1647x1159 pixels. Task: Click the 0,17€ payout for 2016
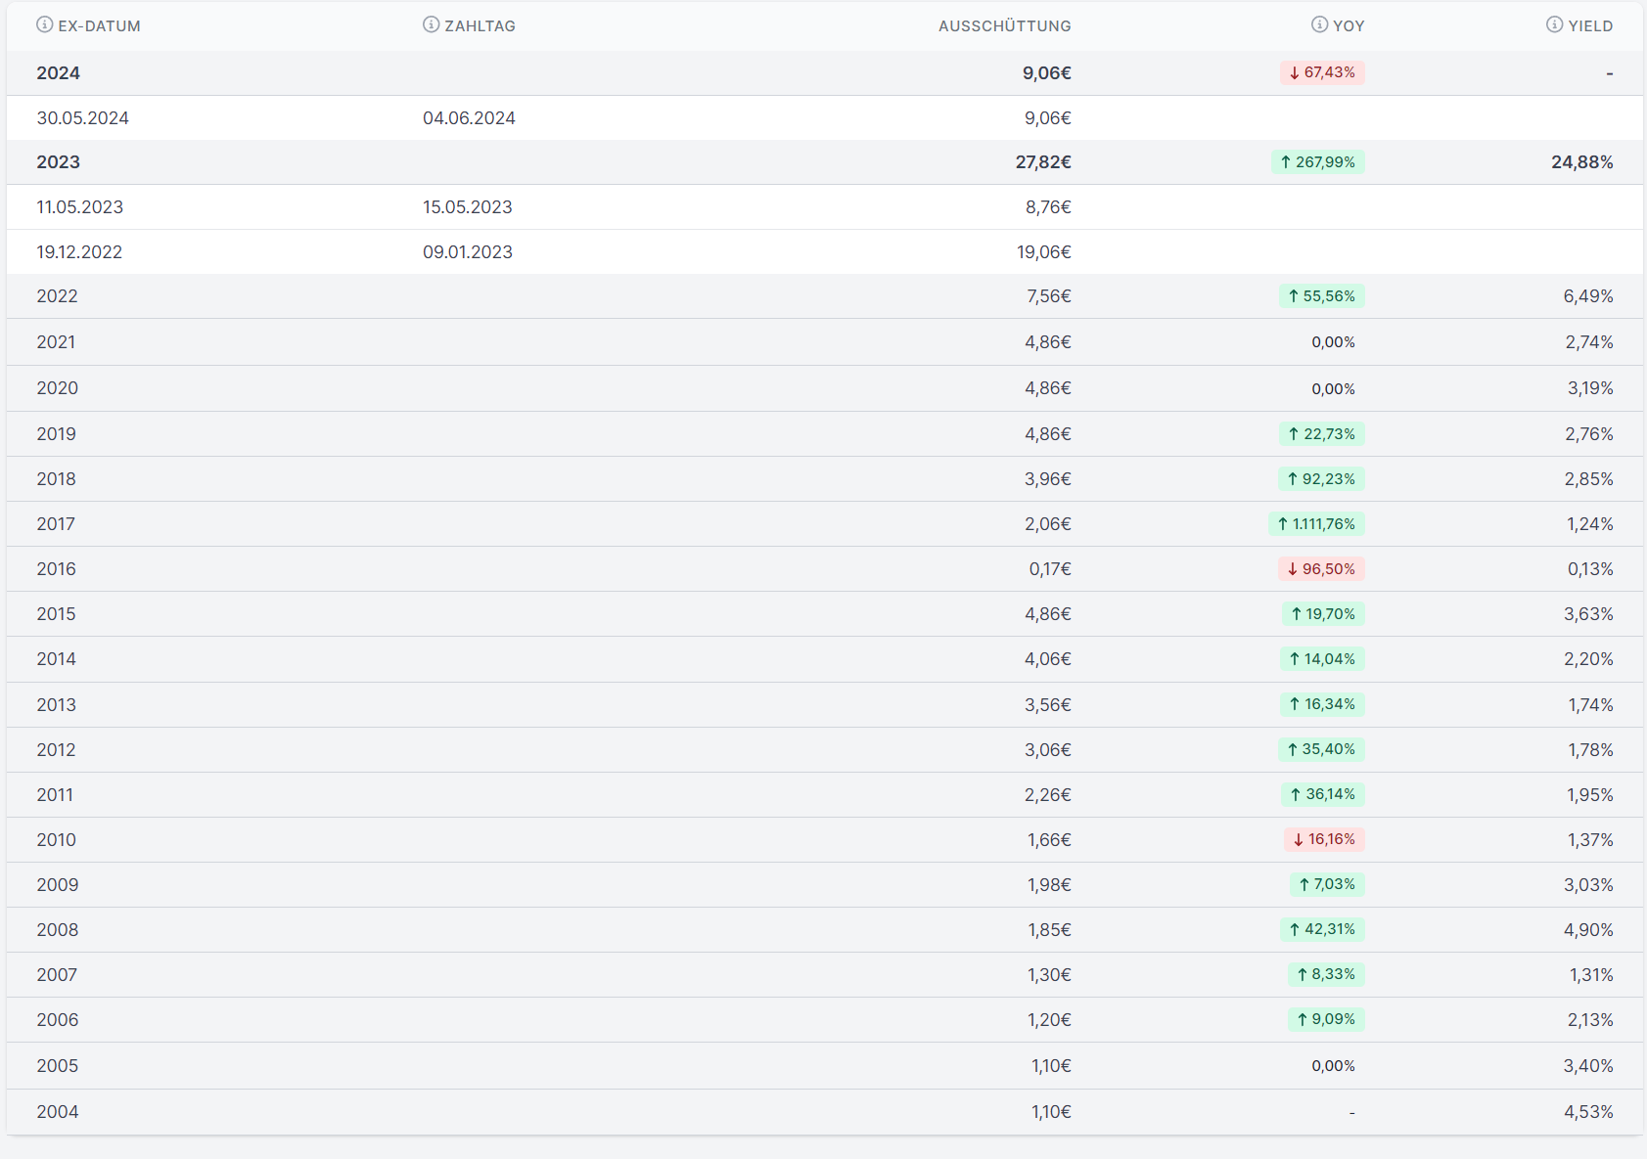click(1050, 569)
